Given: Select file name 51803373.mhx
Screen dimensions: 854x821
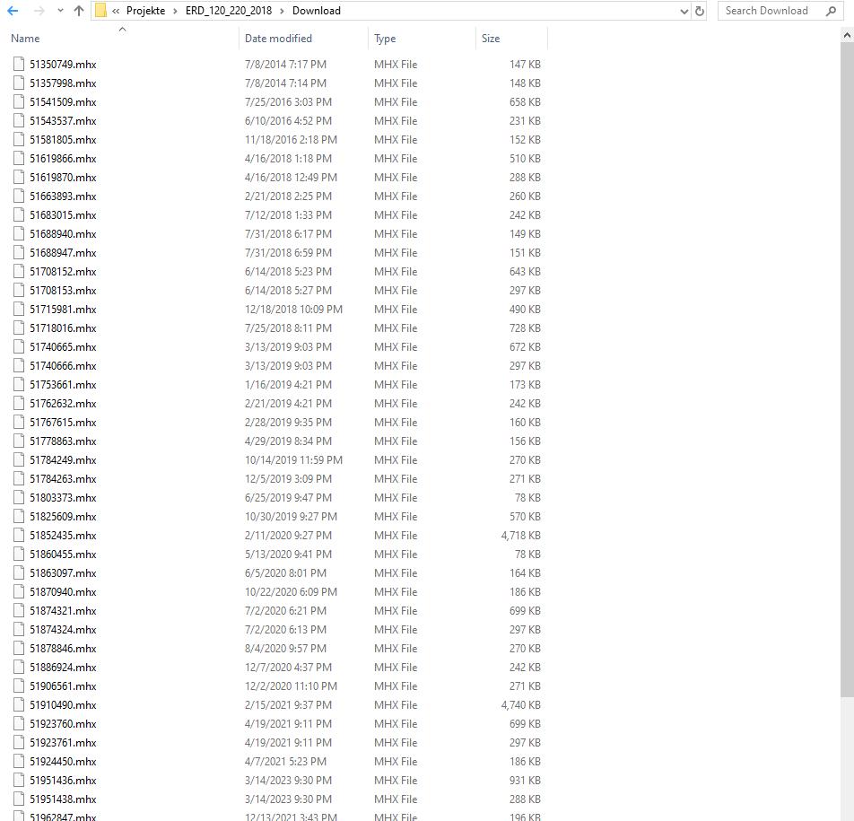Looking at the screenshot, I should (63, 498).
